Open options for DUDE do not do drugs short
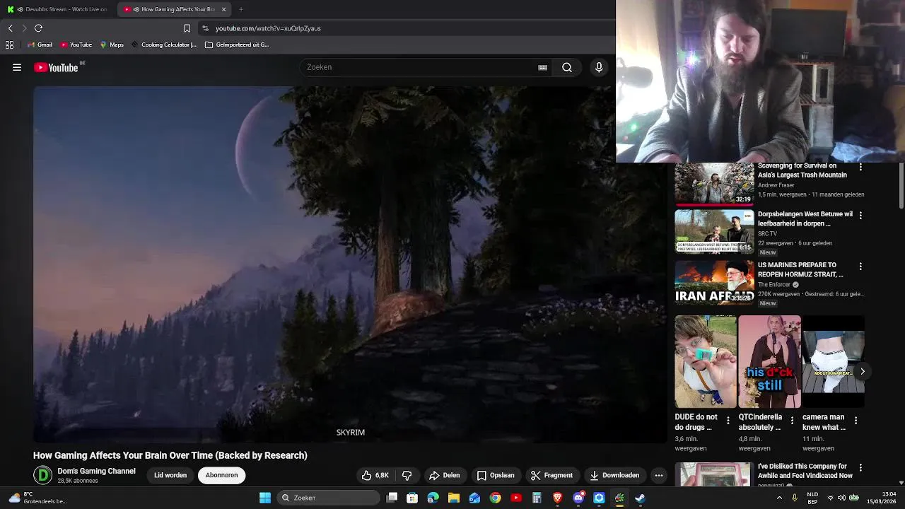The image size is (905, 509). (x=728, y=421)
